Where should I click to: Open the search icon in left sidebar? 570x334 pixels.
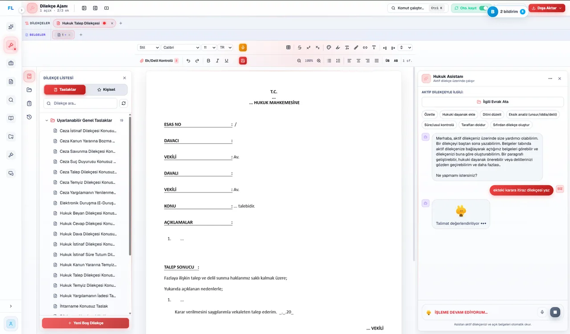click(x=11, y=100)
